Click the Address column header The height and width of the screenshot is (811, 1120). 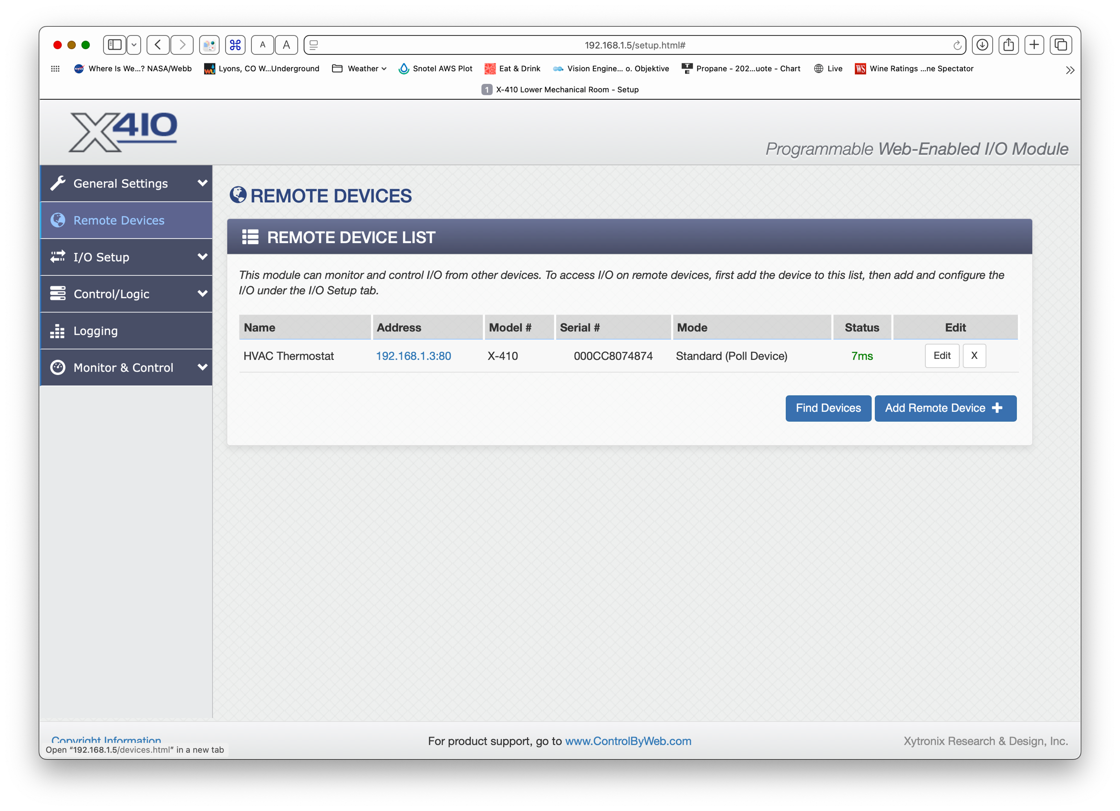tap(428, 327)
